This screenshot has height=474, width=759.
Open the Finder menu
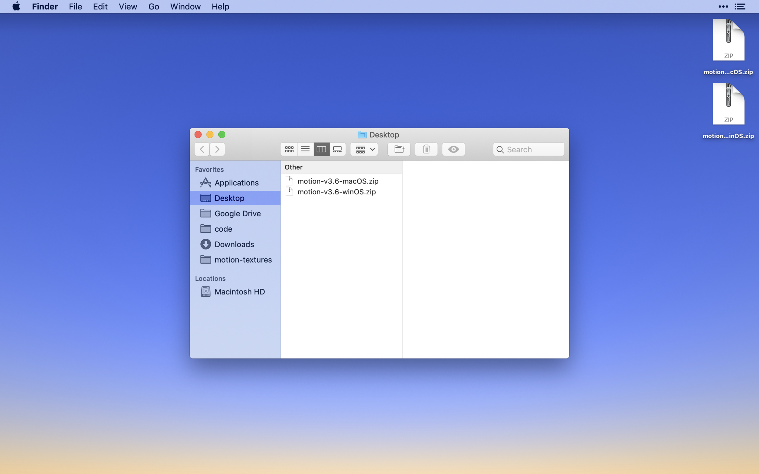coord(45,7)
